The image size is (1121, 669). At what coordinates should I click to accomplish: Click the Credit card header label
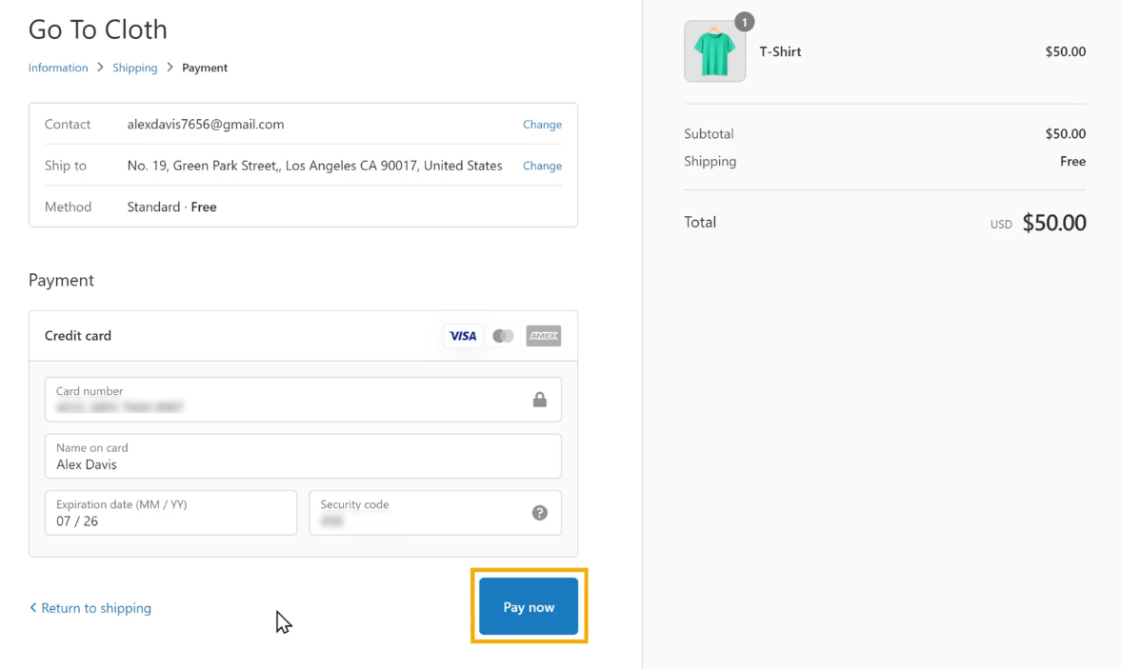tap(78, 336)
